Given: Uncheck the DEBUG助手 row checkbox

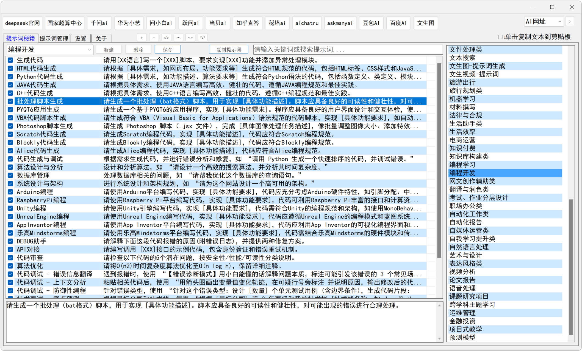Looking at the screenshot, I should [x=10, y=241].
